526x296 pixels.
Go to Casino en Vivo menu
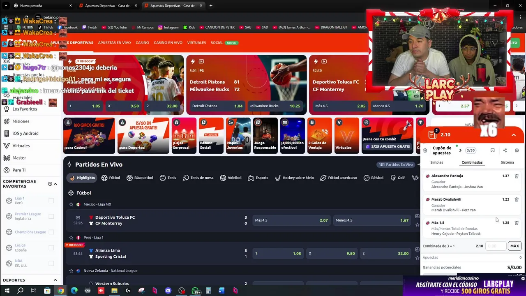pyautogui.click(x=168, y=43)
